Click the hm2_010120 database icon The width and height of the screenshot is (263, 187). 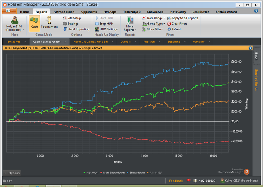tap(195, 181)
